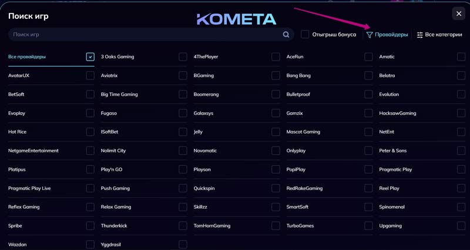Select the Все провайдеры tab
Viewport: 470px width, 250px height.
point(27,57)
